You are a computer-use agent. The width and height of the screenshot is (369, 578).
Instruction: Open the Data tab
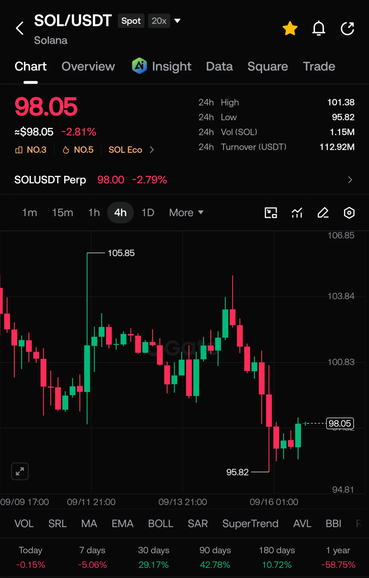click(219, 66)
